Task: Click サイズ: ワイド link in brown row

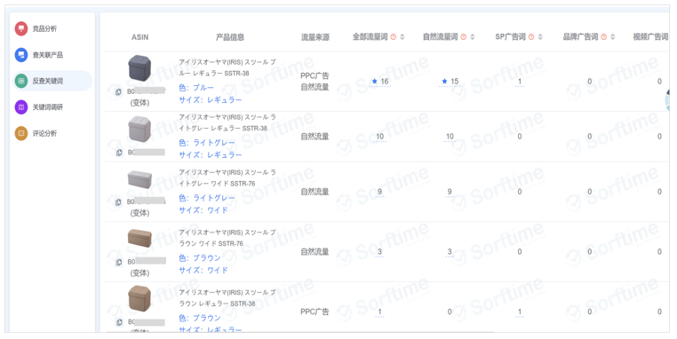Action: (203, 271)
